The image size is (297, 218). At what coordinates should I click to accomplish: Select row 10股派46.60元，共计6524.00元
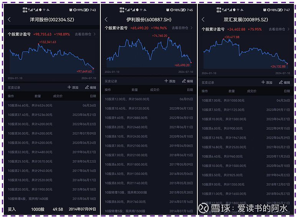[x=52, y=105]
